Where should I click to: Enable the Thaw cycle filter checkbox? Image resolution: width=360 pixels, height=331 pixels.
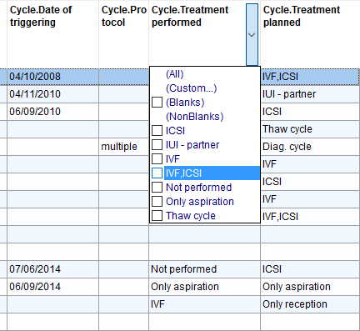pos(157,215)
